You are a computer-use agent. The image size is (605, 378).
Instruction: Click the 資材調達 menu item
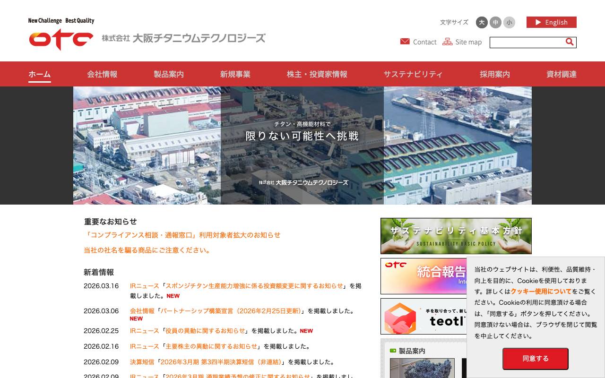click(x=561, y=74)
